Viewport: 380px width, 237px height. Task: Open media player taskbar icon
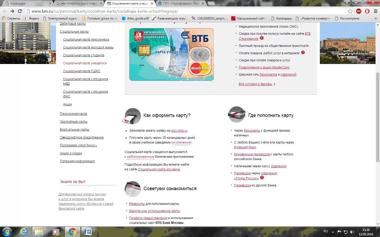point(55,232)
